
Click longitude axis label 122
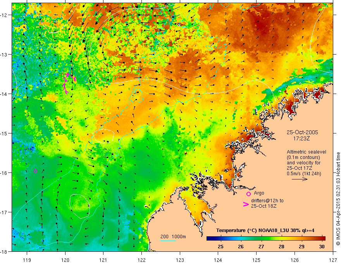click(141, 260)
